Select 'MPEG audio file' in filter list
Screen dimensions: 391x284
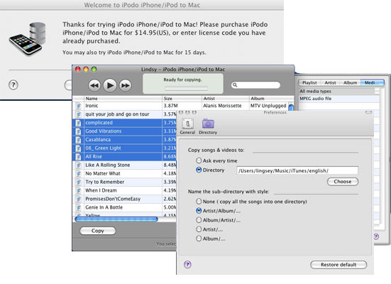click(x=338, y=99)
